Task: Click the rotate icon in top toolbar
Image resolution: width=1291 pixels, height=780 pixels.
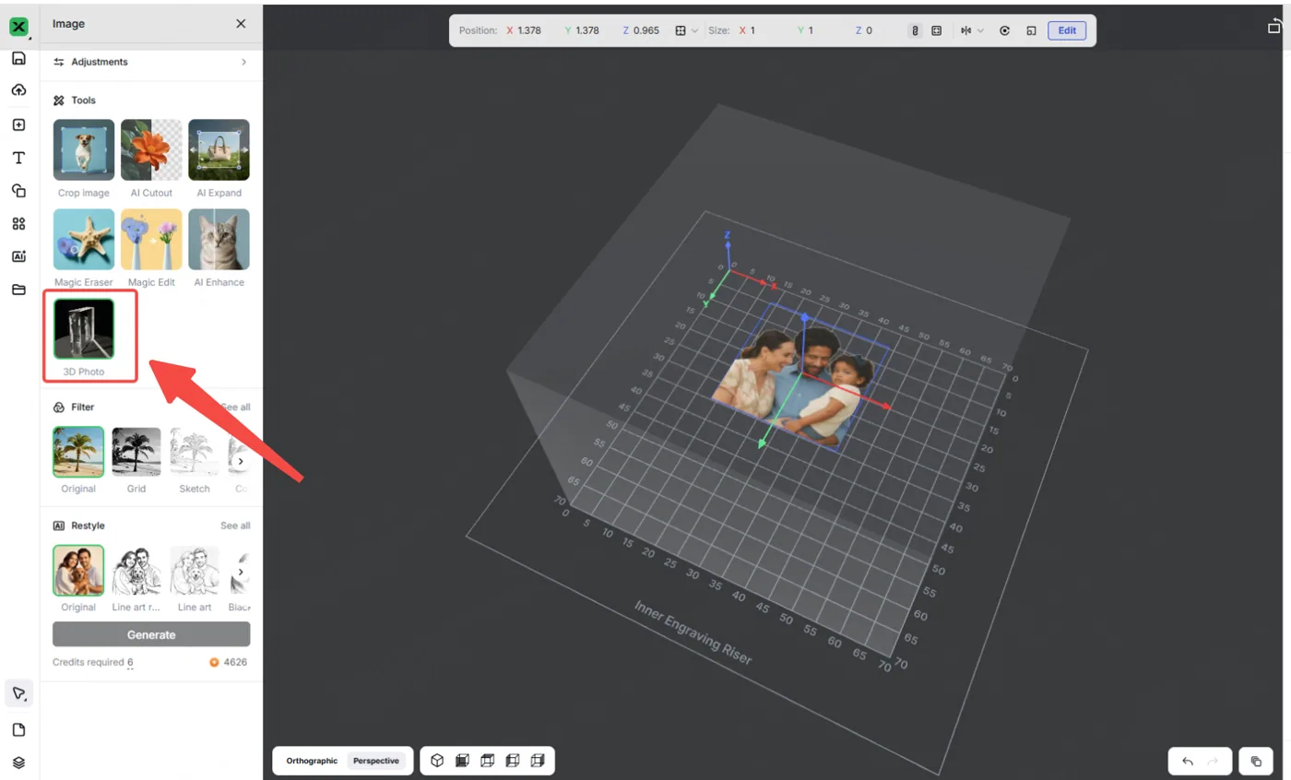Action: coord(1004,30)
